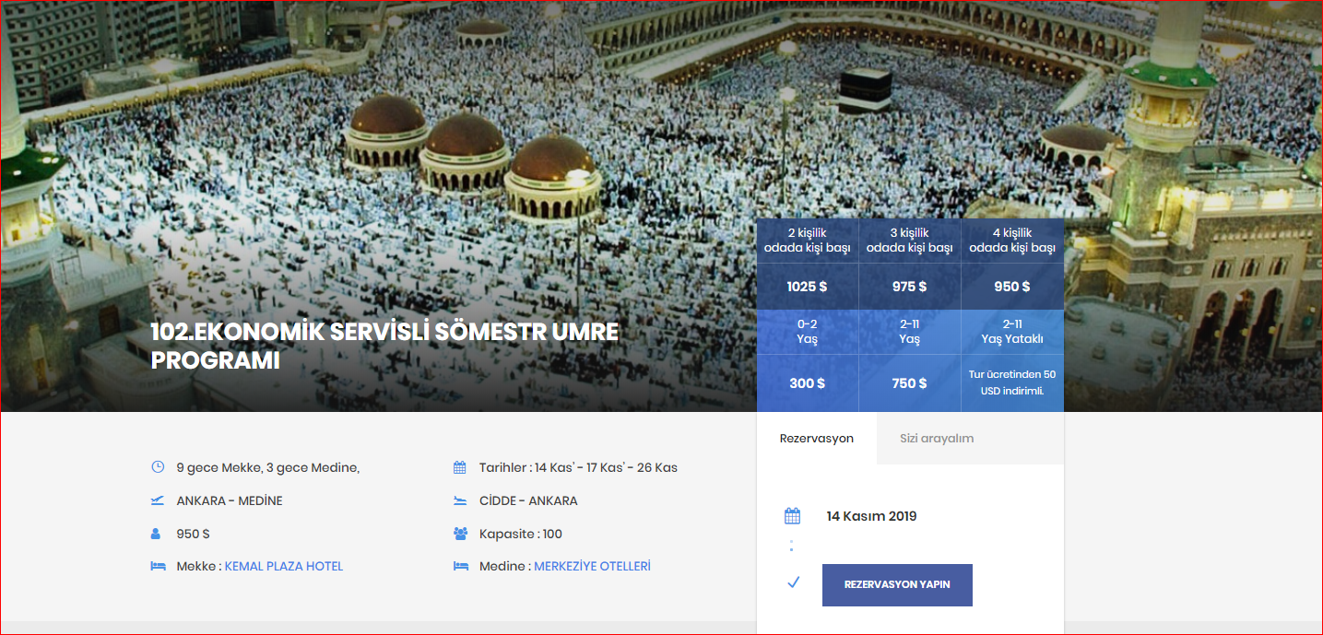
Task: Click the 4 kişilik odada kişi başı column header
Action: coord(1011,240)
